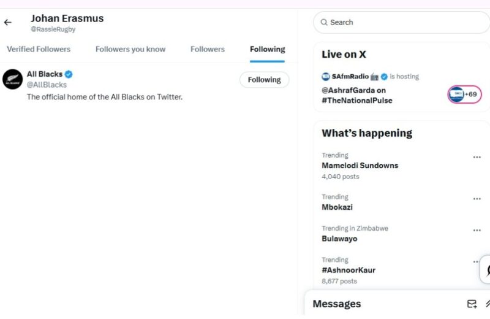Screen dimensions: 490x319
Task: Open more options for Mamelodi Sundowns
Action: pos(477,157)
